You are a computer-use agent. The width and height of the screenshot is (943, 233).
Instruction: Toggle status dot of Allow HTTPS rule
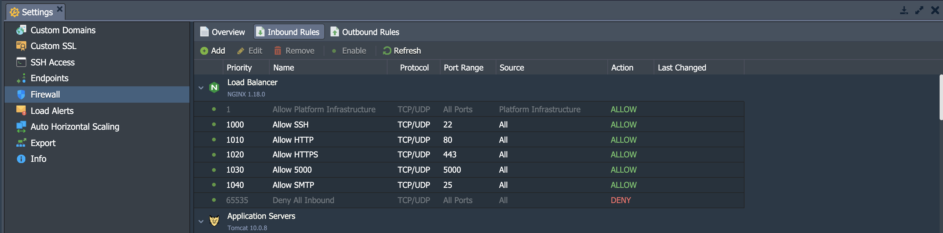[214, 155]
